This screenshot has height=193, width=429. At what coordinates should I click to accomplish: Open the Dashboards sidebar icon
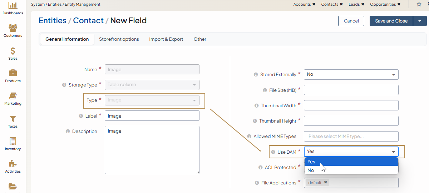(13, 6)
